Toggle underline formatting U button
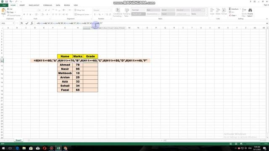The width and height of the screenshot is (269, 151). click(x=30, y=14)
